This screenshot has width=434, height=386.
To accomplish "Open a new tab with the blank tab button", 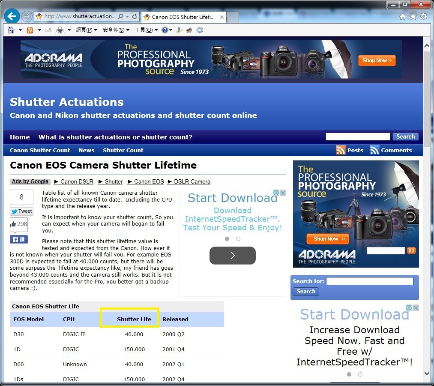I will 233,17.
